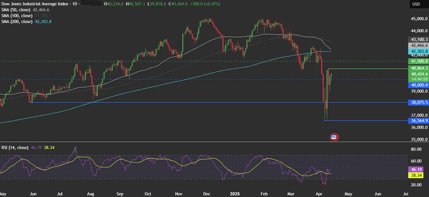Click the Aug label on time axis
Image resolution: width=429 pixels, height=197 pixels.
pos(90,194)
